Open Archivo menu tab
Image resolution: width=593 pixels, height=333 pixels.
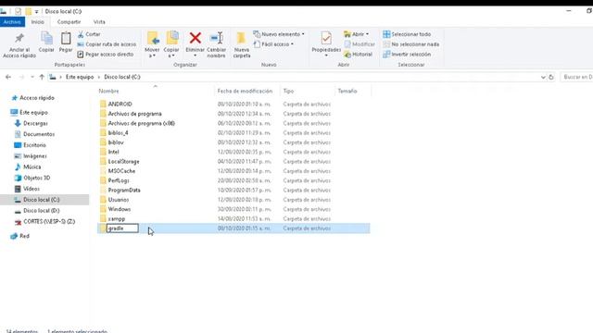[12, 22]
